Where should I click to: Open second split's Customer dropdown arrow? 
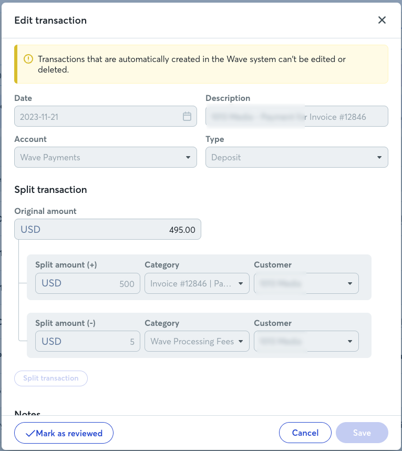pyautogui.click(x=350, y=342)
